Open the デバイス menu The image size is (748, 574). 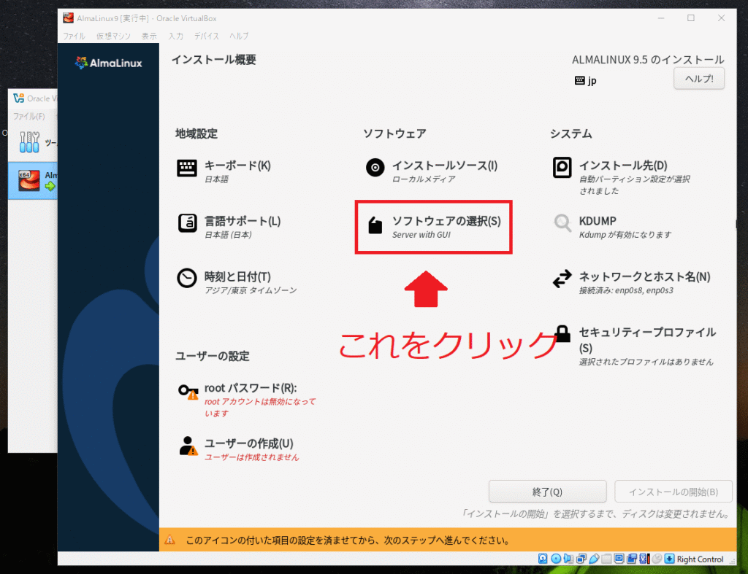207,36
